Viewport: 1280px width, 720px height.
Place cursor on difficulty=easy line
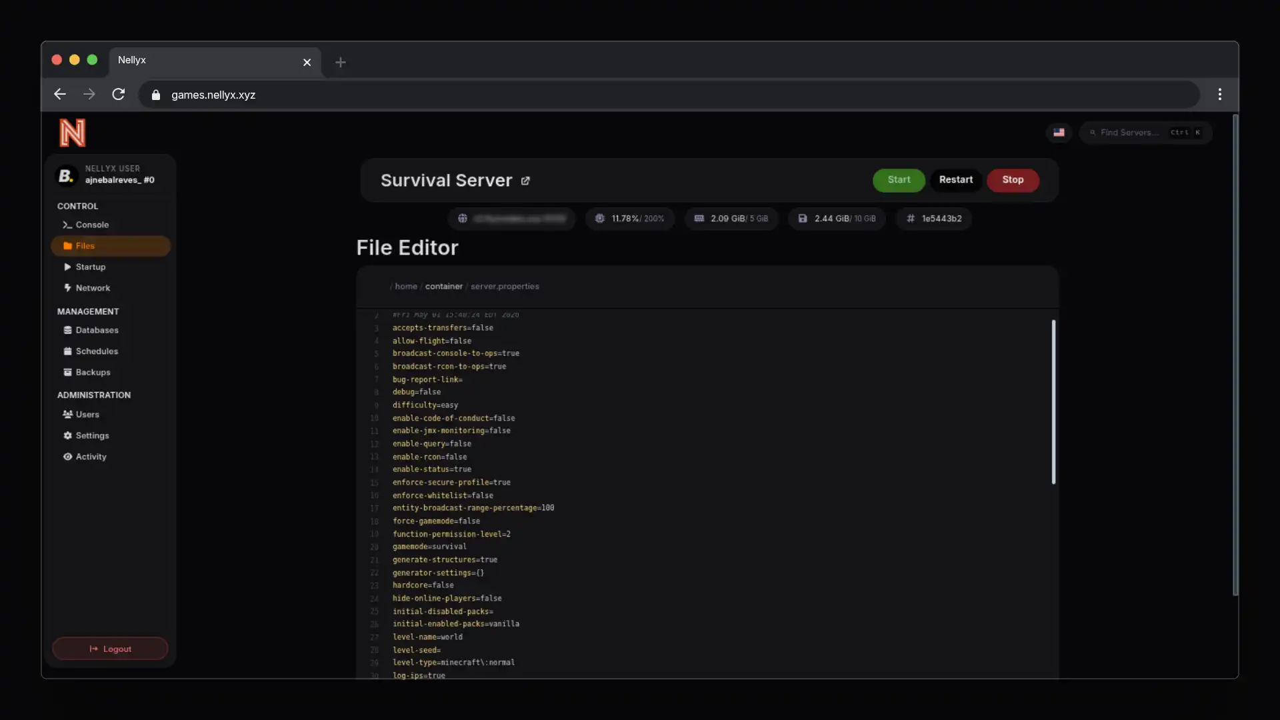click(425, 405)
